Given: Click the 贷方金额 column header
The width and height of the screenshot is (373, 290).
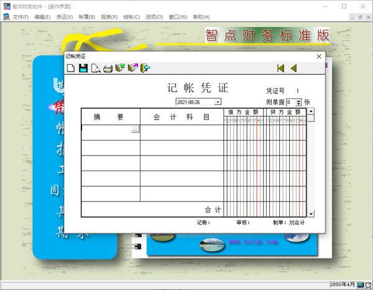Looking at the screenshot, I should coord(285,112).
